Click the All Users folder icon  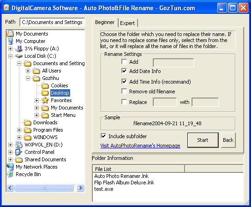[x=36, y=71]
